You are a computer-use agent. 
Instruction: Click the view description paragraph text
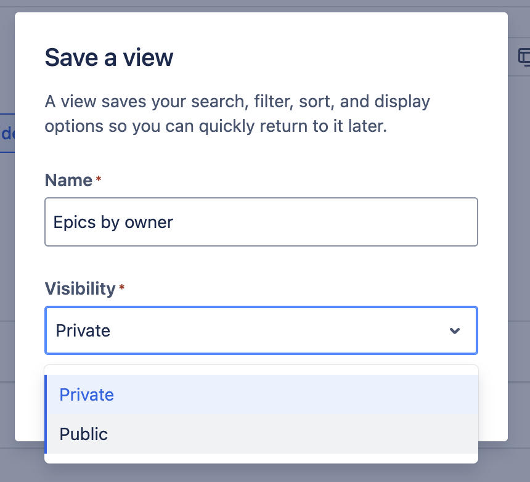click(237, 114)
